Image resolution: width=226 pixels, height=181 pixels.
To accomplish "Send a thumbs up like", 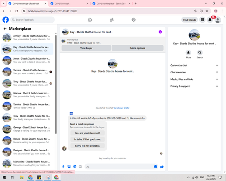I will point(162,167).
